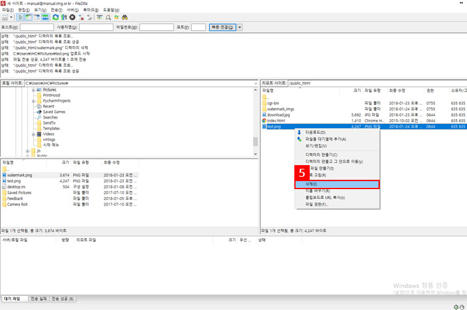Click the disconnect from server icon

pyautogui.click(x=81, y=17)
